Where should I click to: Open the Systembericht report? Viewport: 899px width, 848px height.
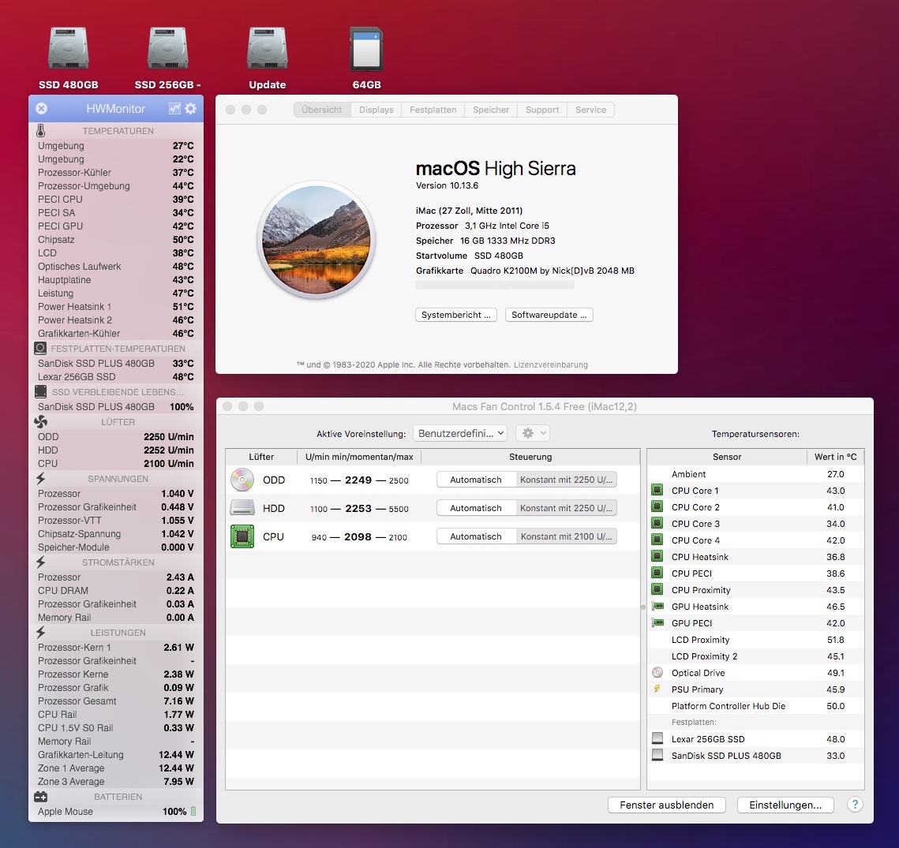pyautogui.click(x=455, y=315)
